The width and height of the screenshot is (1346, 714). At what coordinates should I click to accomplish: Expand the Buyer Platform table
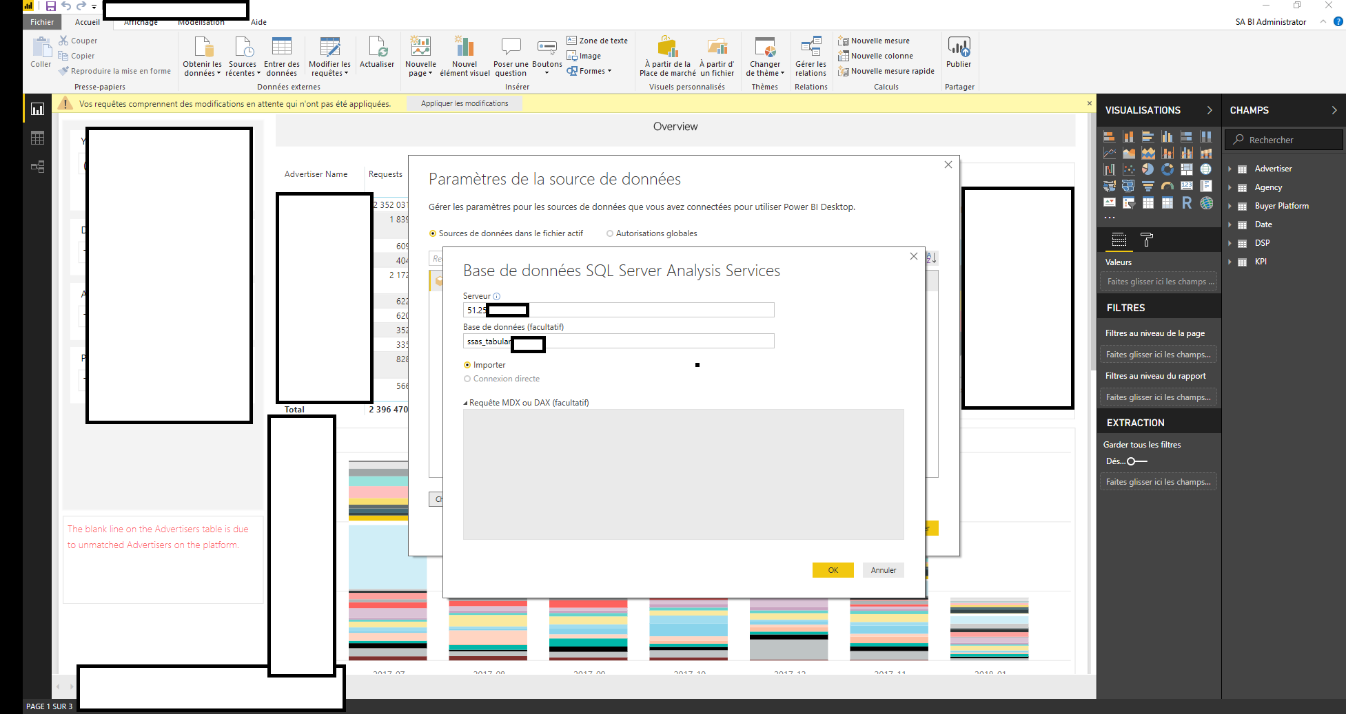[1230, 206]
